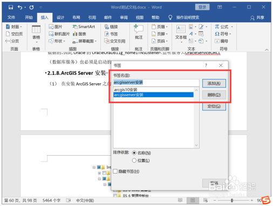This screenshot has width=273, height=206.
Task: Sort bookmarks by Location (位置) radio button
Action: (134, 161)
